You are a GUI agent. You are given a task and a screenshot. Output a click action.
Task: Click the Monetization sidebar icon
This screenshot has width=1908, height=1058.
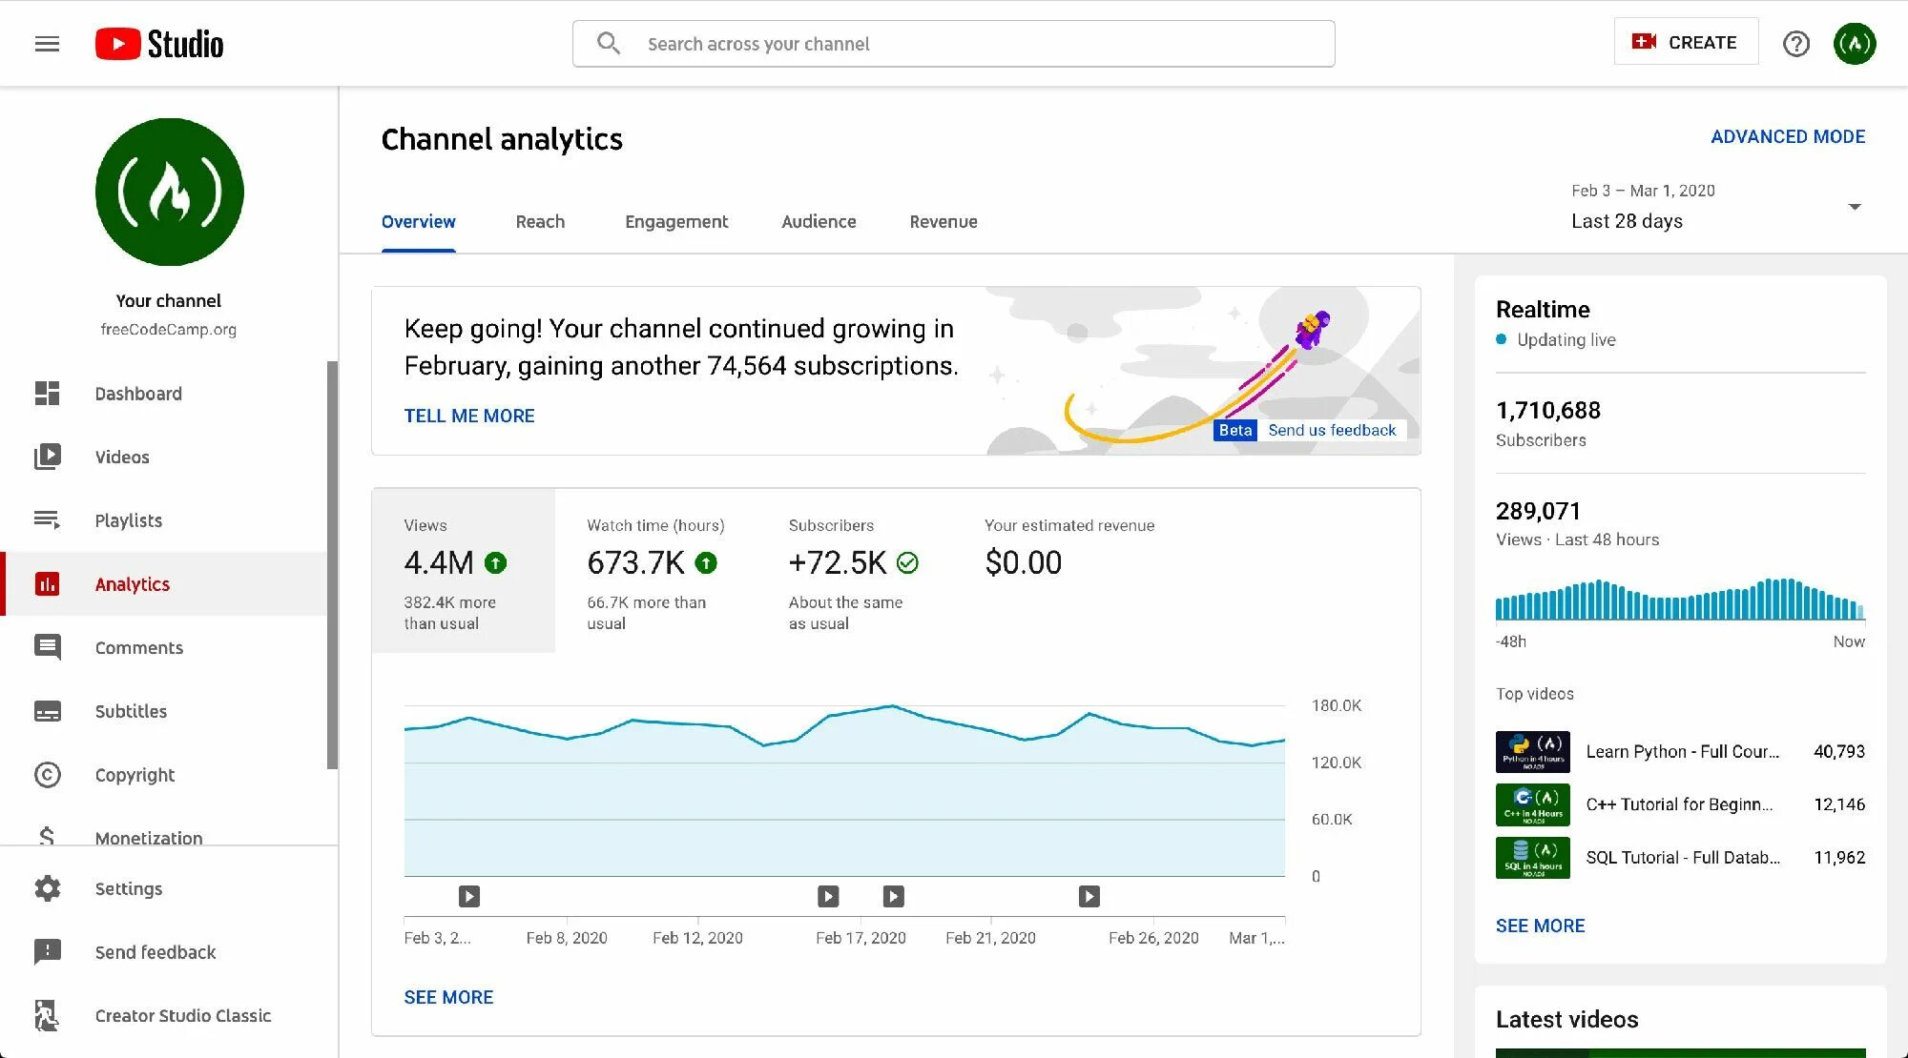47,835
